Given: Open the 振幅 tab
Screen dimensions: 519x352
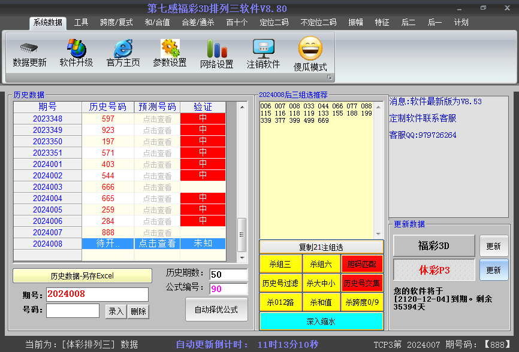Looking at the screenshot, I should click(356, 23).
